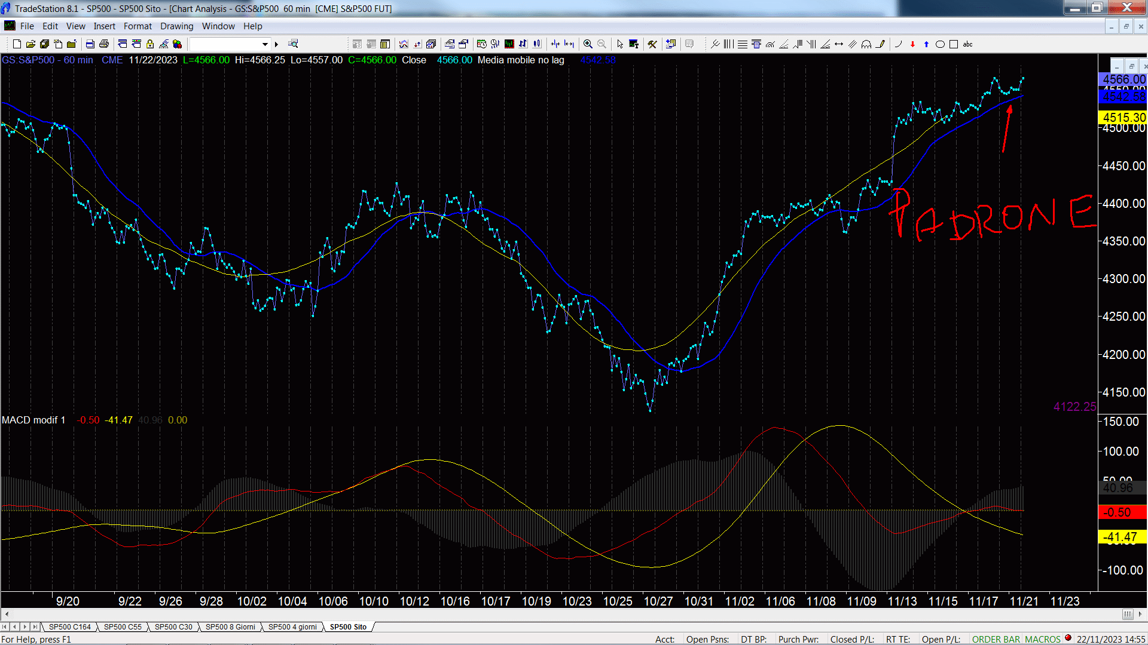Click the green bar chart style icon
The width and height of the screenshot is (1148, 645).
click(509, 44)
